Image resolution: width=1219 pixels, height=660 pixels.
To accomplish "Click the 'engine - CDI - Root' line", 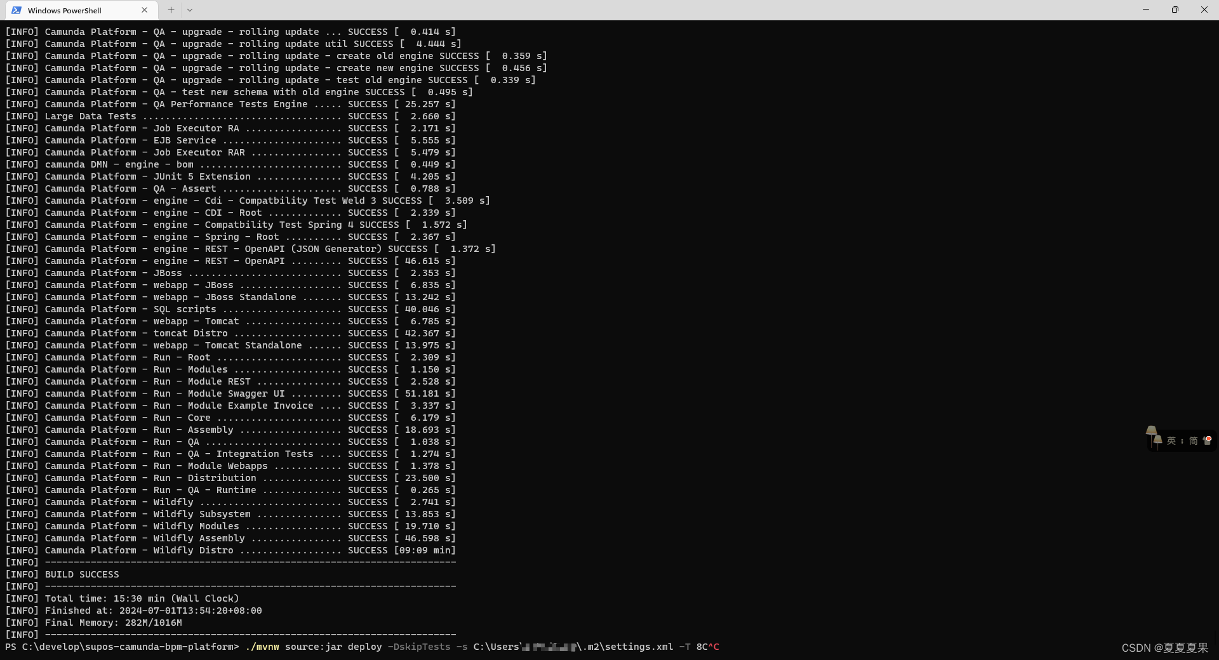I will point(230,213).
